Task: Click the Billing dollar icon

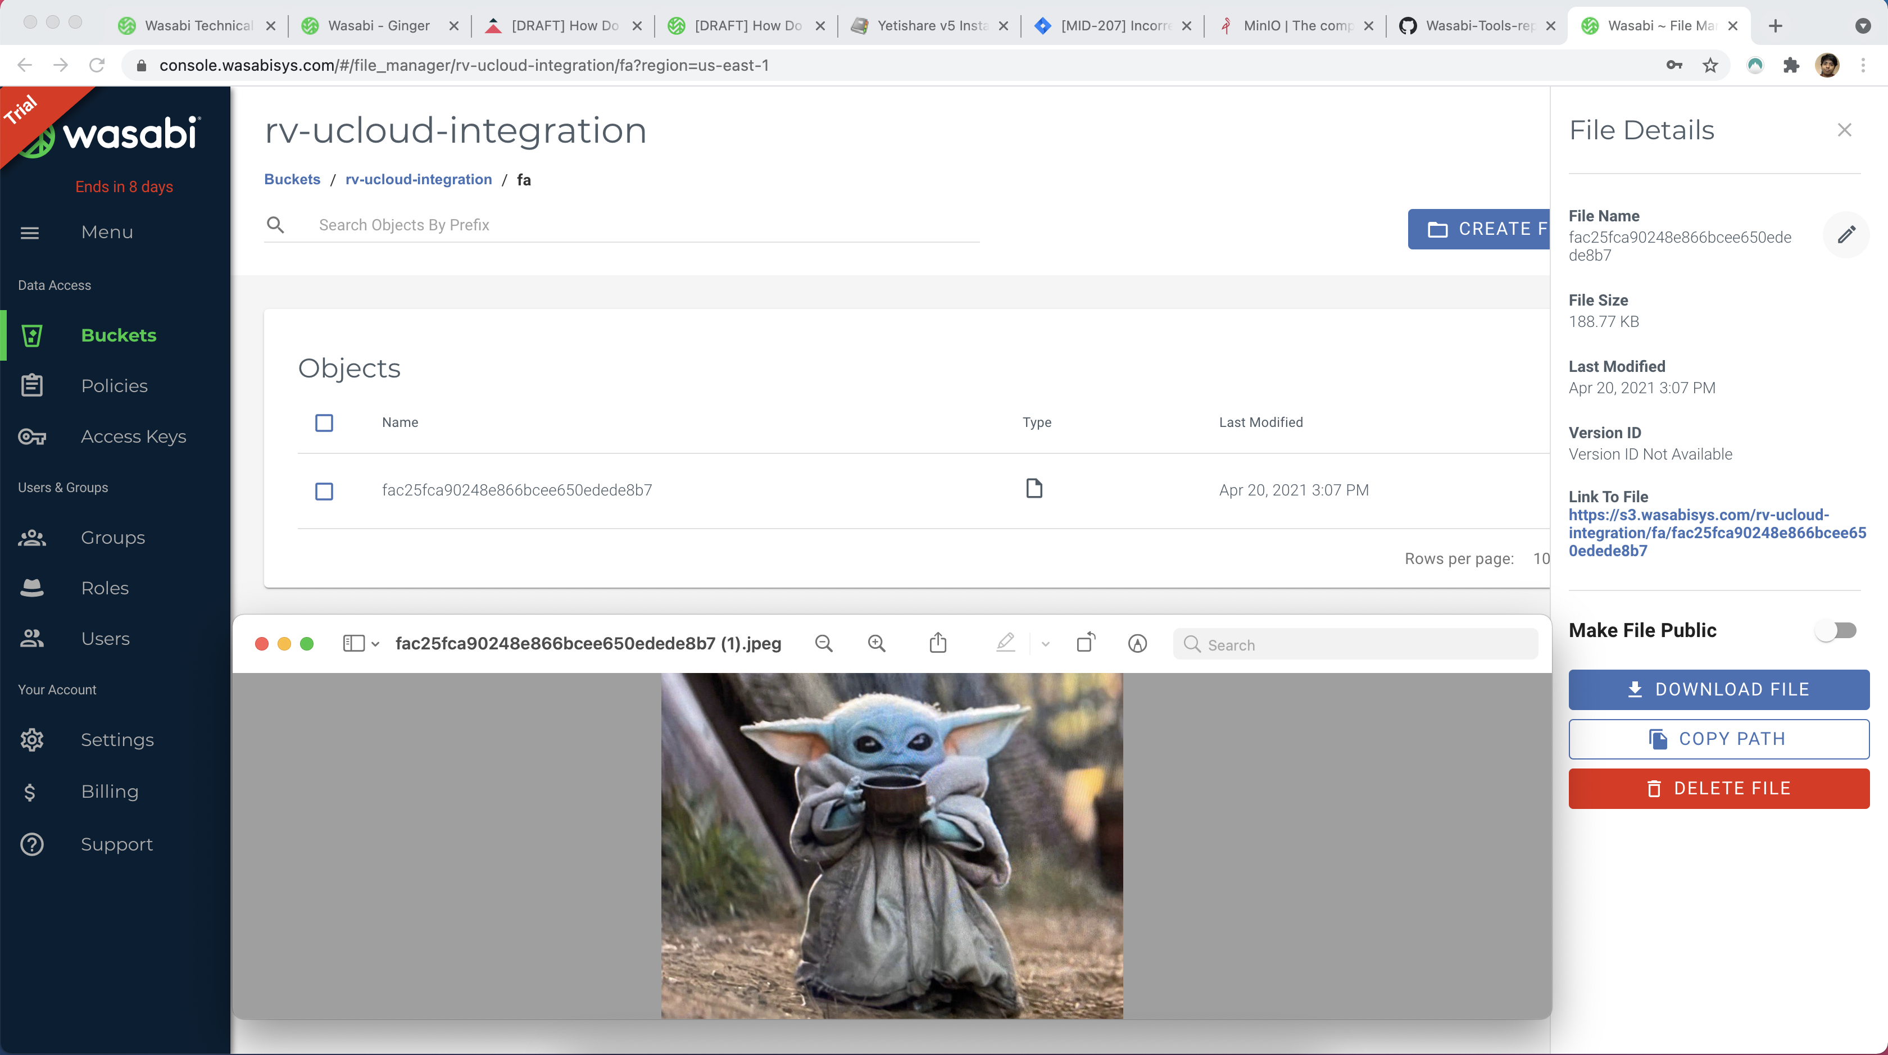Action: [30, 792]
